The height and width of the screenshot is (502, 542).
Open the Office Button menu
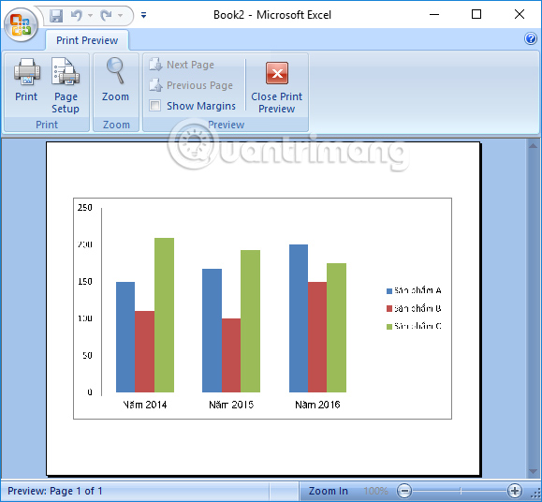(x=21, y=24)
